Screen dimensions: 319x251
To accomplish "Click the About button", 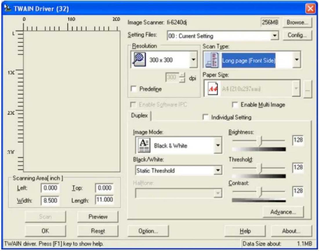I will 291,231.
